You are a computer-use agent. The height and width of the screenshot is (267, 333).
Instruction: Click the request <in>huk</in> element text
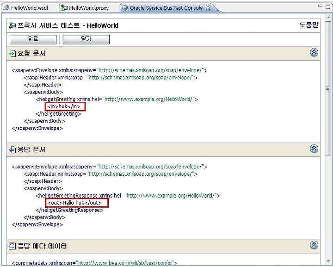pos(64,106)
